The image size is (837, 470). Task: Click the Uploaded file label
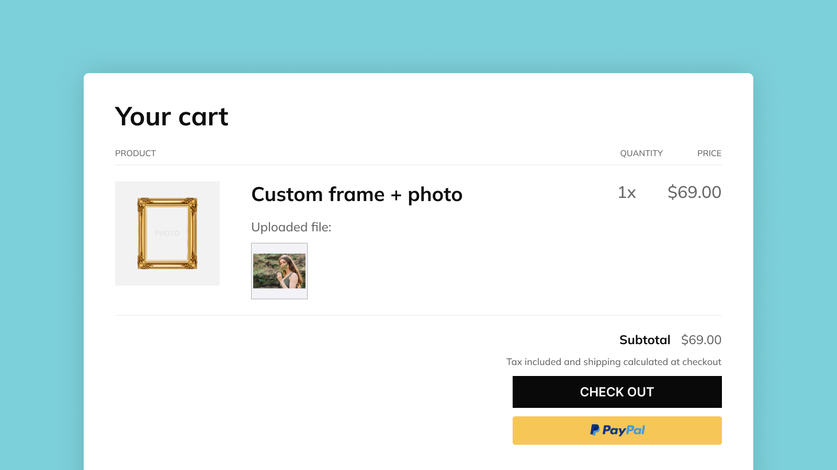pos(291,227)
